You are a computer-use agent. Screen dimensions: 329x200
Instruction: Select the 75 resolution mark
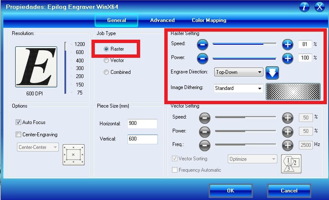pos(80,92)
